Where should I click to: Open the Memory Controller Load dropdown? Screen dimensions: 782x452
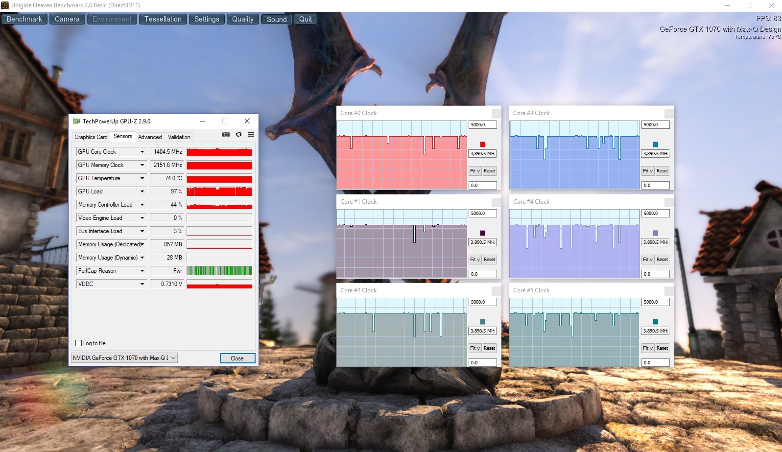[x=142, y=205]
